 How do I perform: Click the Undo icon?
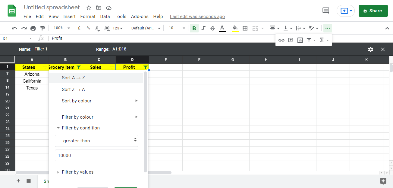tap(14, 28)
